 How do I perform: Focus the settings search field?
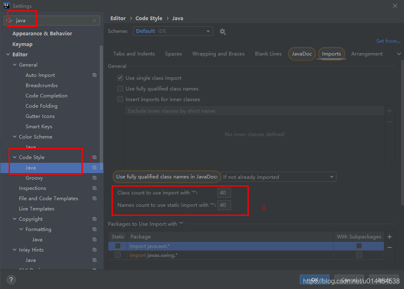(52, 21)
